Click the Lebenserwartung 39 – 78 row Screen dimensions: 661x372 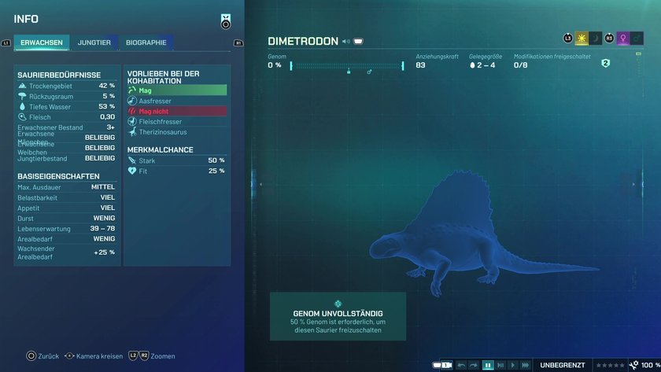tap(66, 229)
